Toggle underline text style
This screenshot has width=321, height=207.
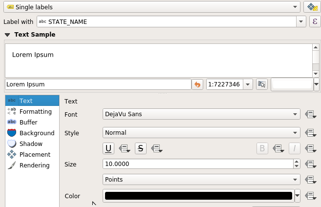click(108, 148)
